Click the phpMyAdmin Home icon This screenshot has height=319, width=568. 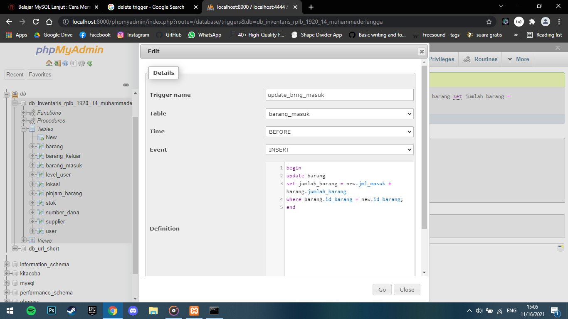click(x=49, y=63)
